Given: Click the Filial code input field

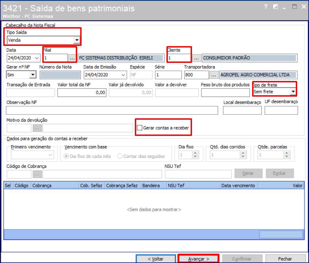Looking at the screenshot, I should (55, 58).
